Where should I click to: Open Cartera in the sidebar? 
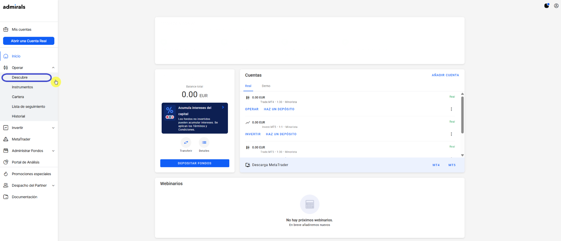[18, 97]
